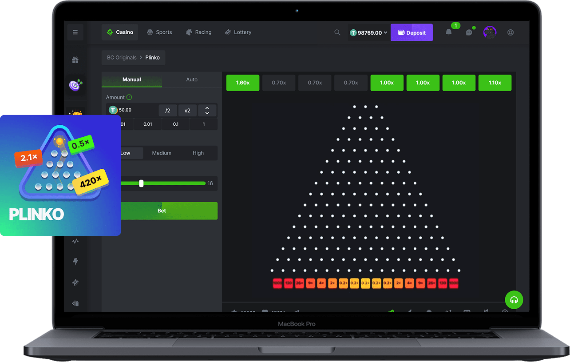Open the Lottery section tab
Image resolution: width=570 pixels, height=362 pixels.
pyautogui.click(x=238, y=32)
